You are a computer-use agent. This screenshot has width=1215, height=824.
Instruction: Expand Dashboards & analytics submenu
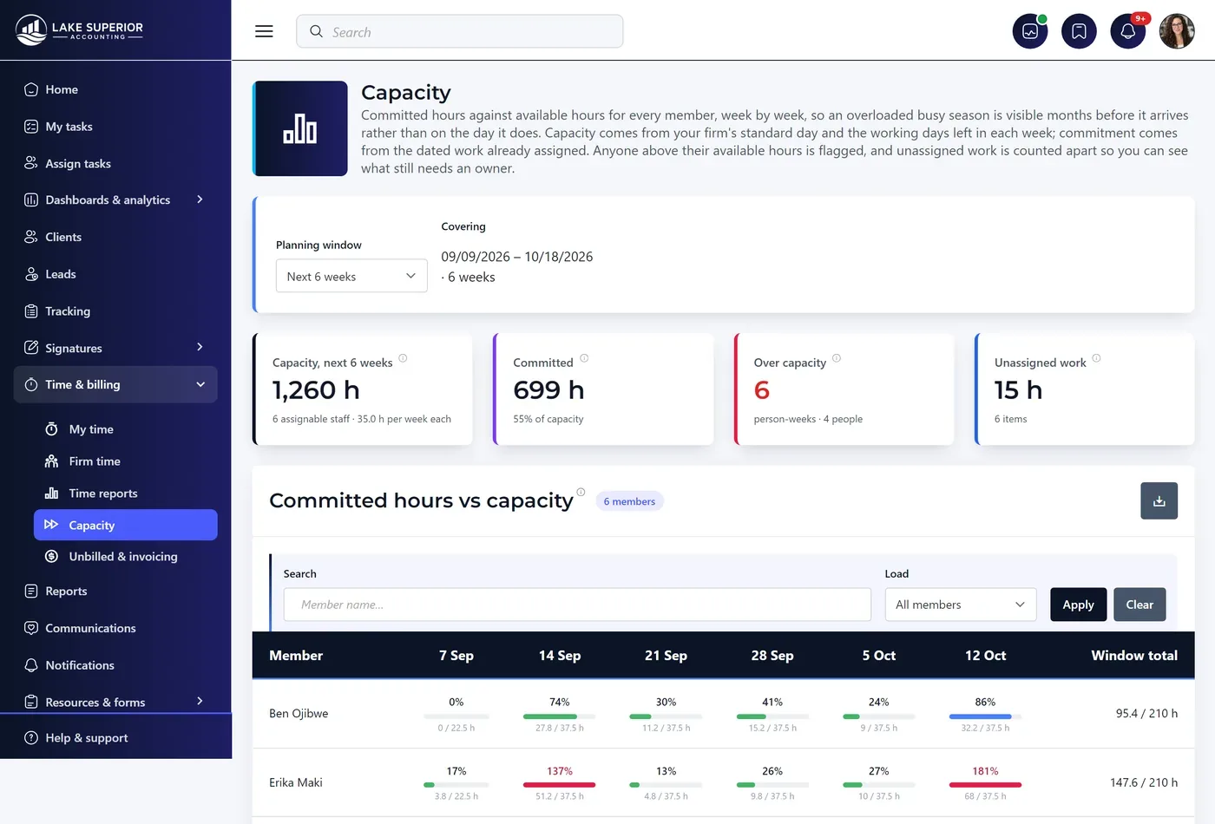pyautogui.click(x=115, y=199)
